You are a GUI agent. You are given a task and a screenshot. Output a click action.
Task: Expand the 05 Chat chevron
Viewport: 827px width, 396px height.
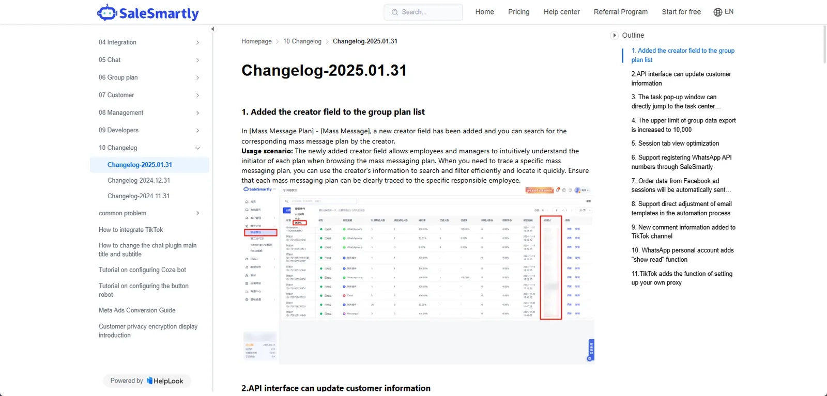coord(197,60)
